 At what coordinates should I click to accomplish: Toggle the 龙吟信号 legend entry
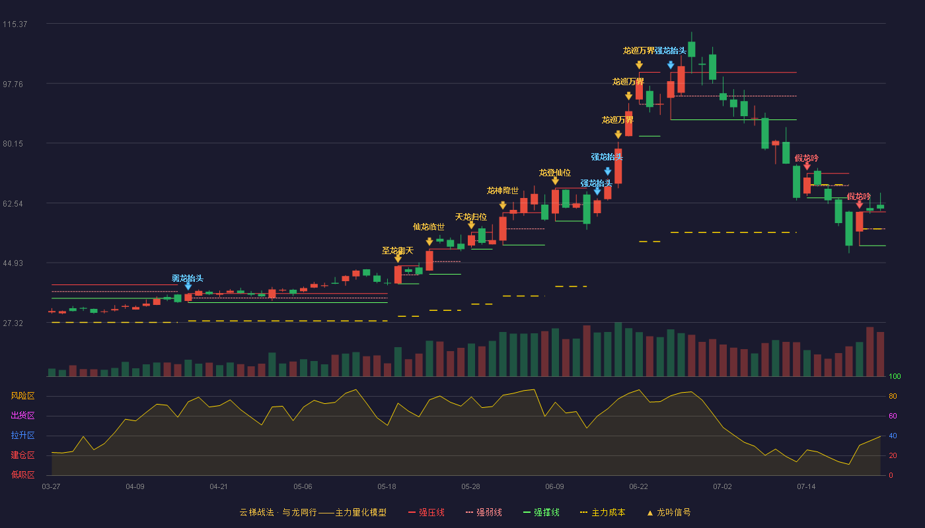tap(669, 512)
